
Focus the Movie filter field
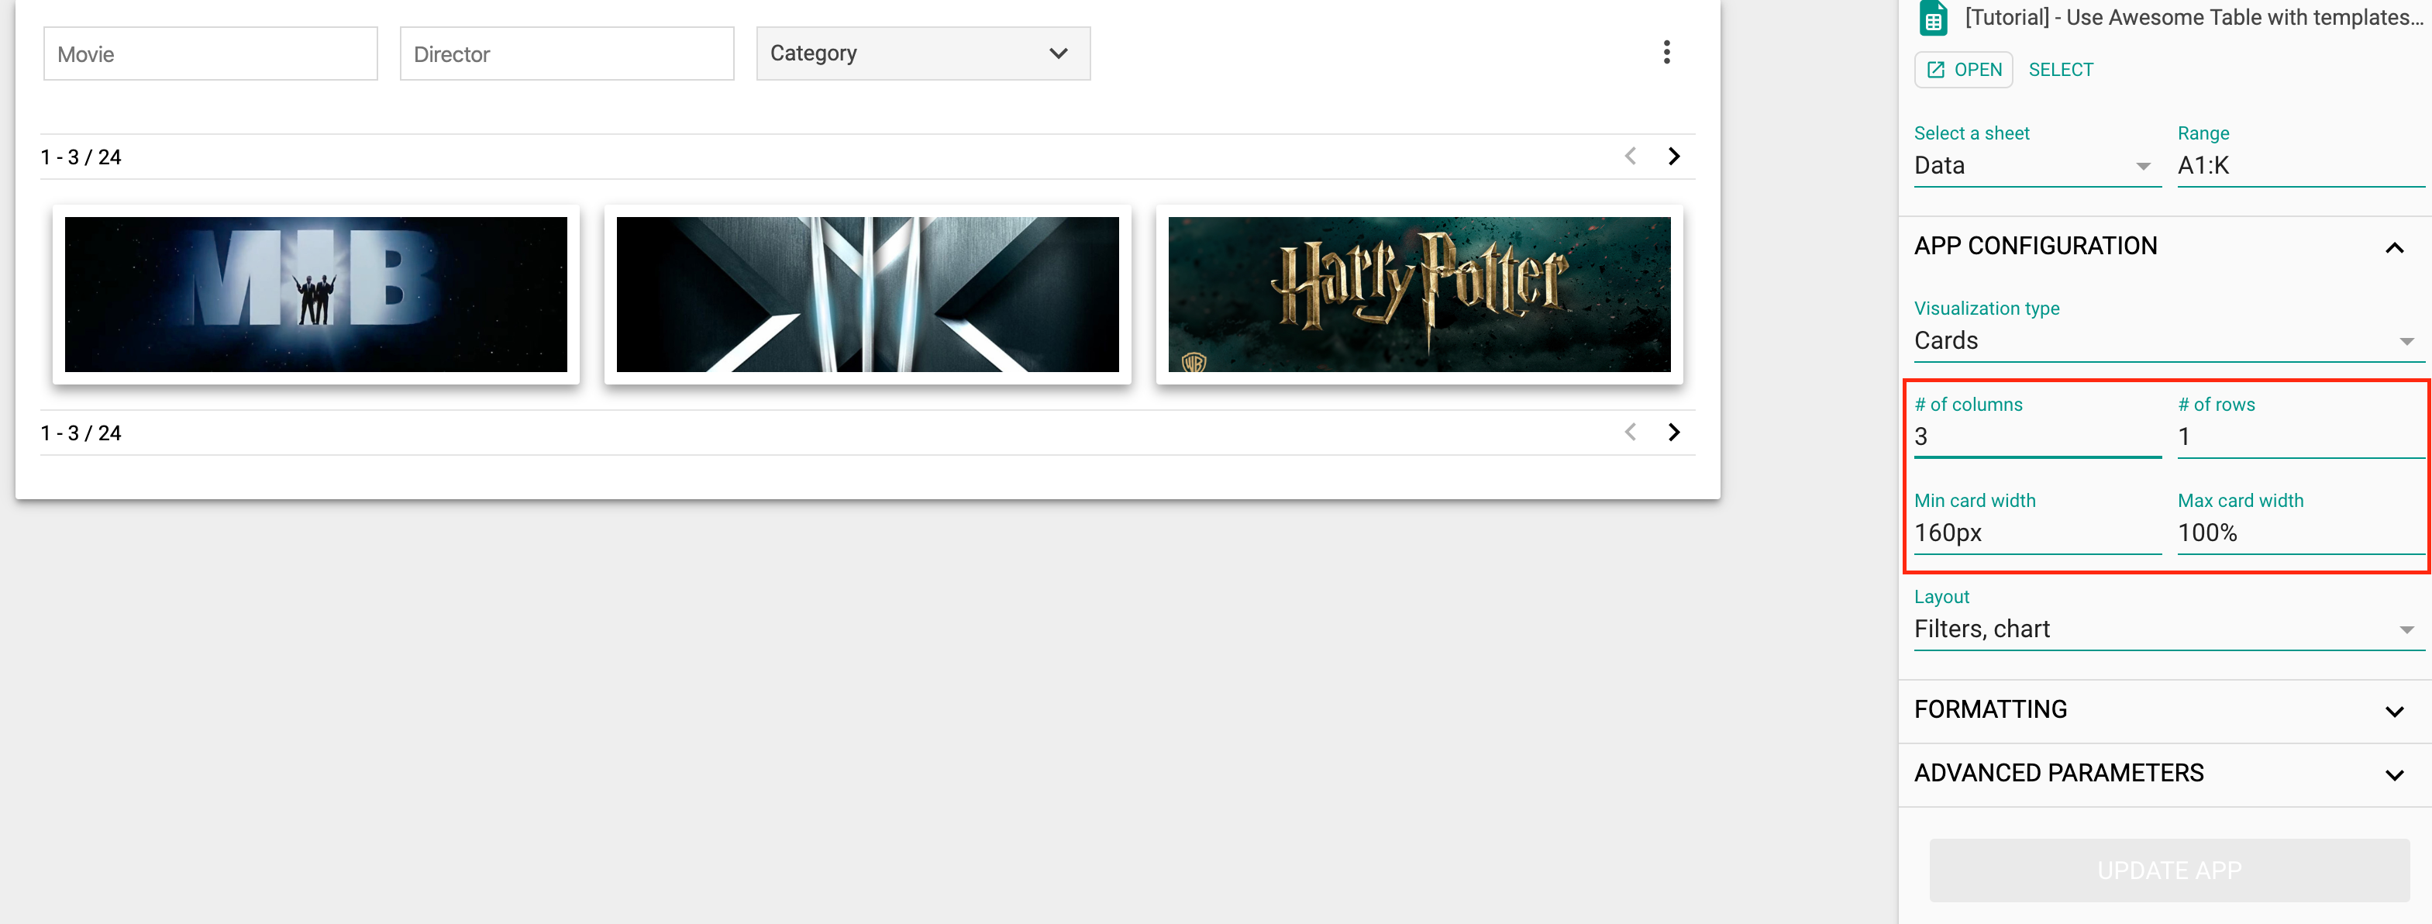point(211,53)
